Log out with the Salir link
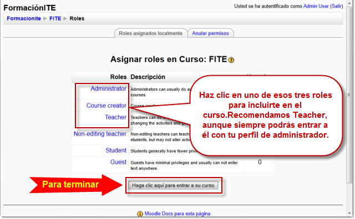The image size is (355, 219). 337,6
